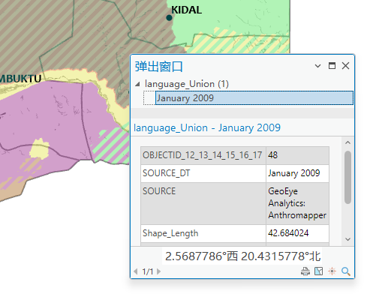Click the select feature icon in pop-up

click(318, 271)
